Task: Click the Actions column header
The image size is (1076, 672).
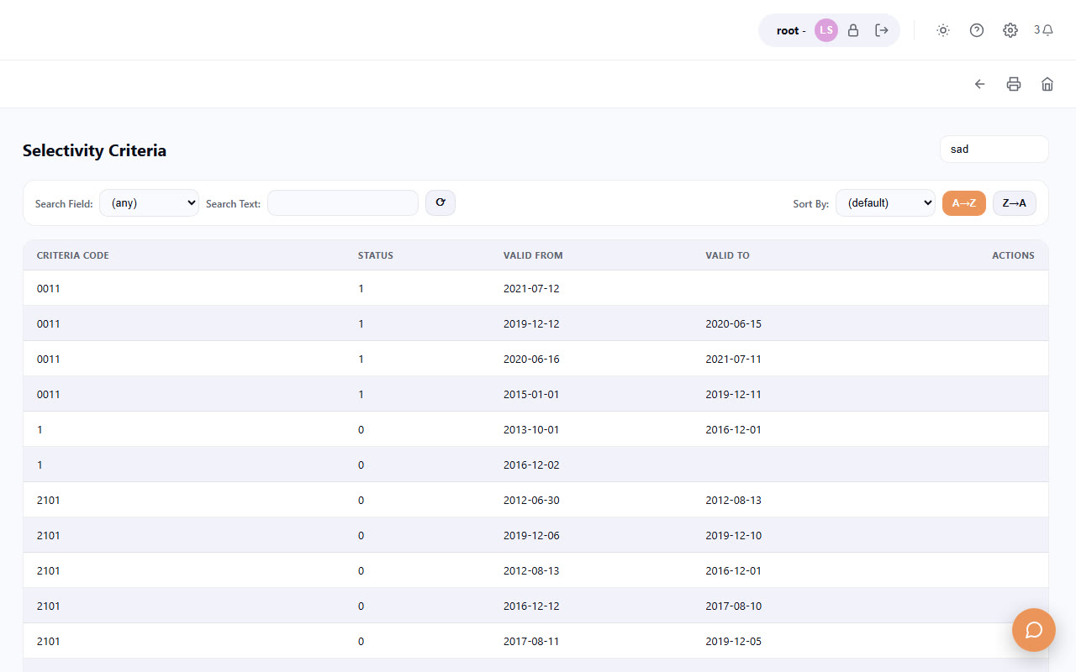Action: tap(1013, 255)
